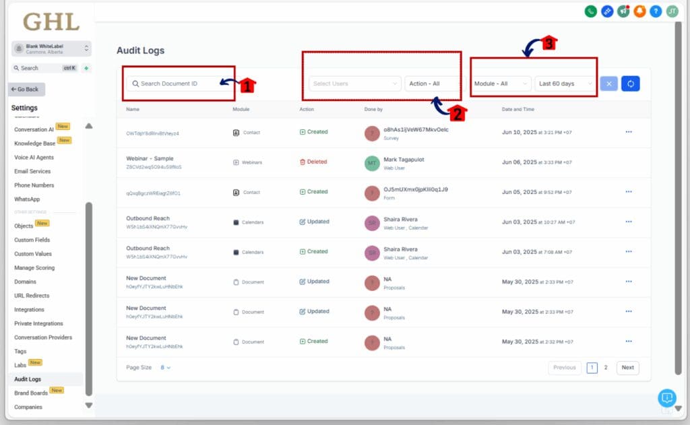The width and height of the screenshot is (690, 425).
Task: Change the Last 60 days date range
Action: point(565,84)
